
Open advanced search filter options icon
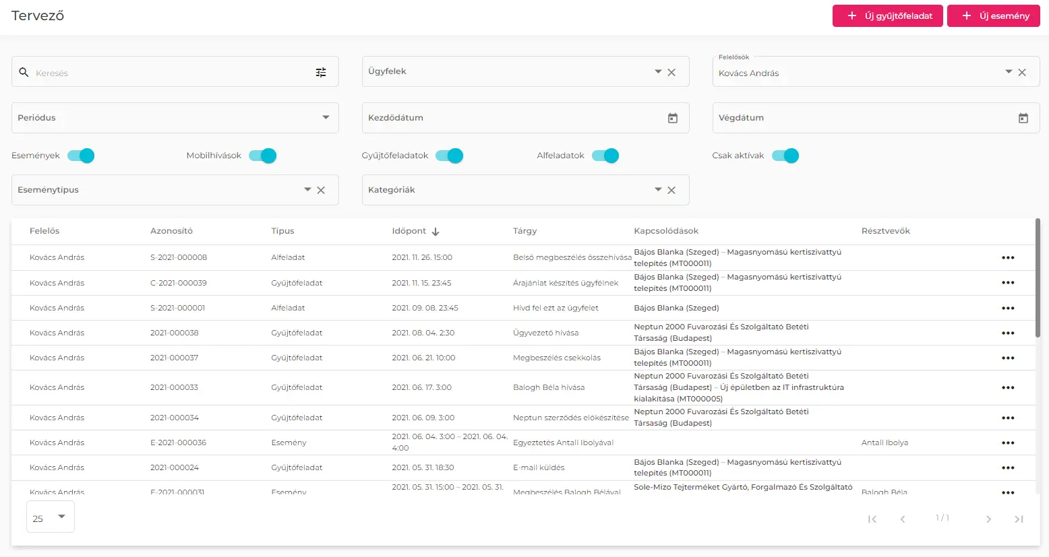(321, 73)
